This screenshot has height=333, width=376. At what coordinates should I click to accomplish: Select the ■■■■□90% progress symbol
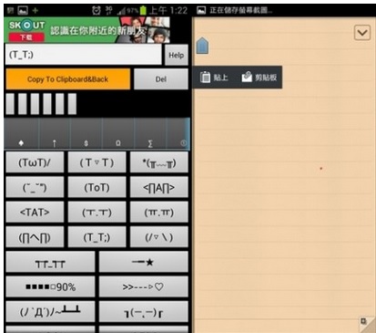pyautogui.click(x=50, y=286)
